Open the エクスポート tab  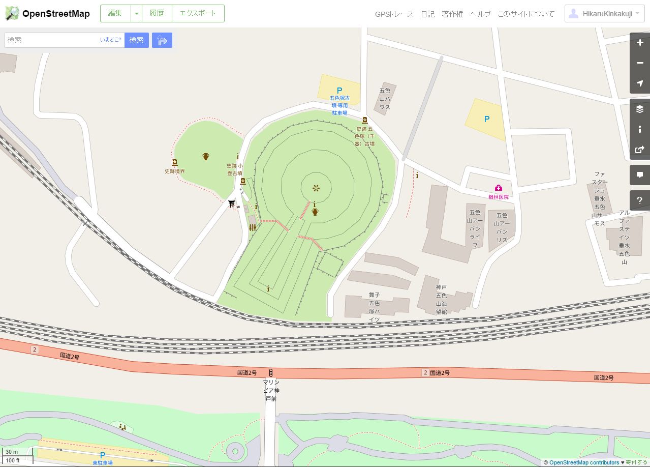pyautogui.click(x=198, y=14)
